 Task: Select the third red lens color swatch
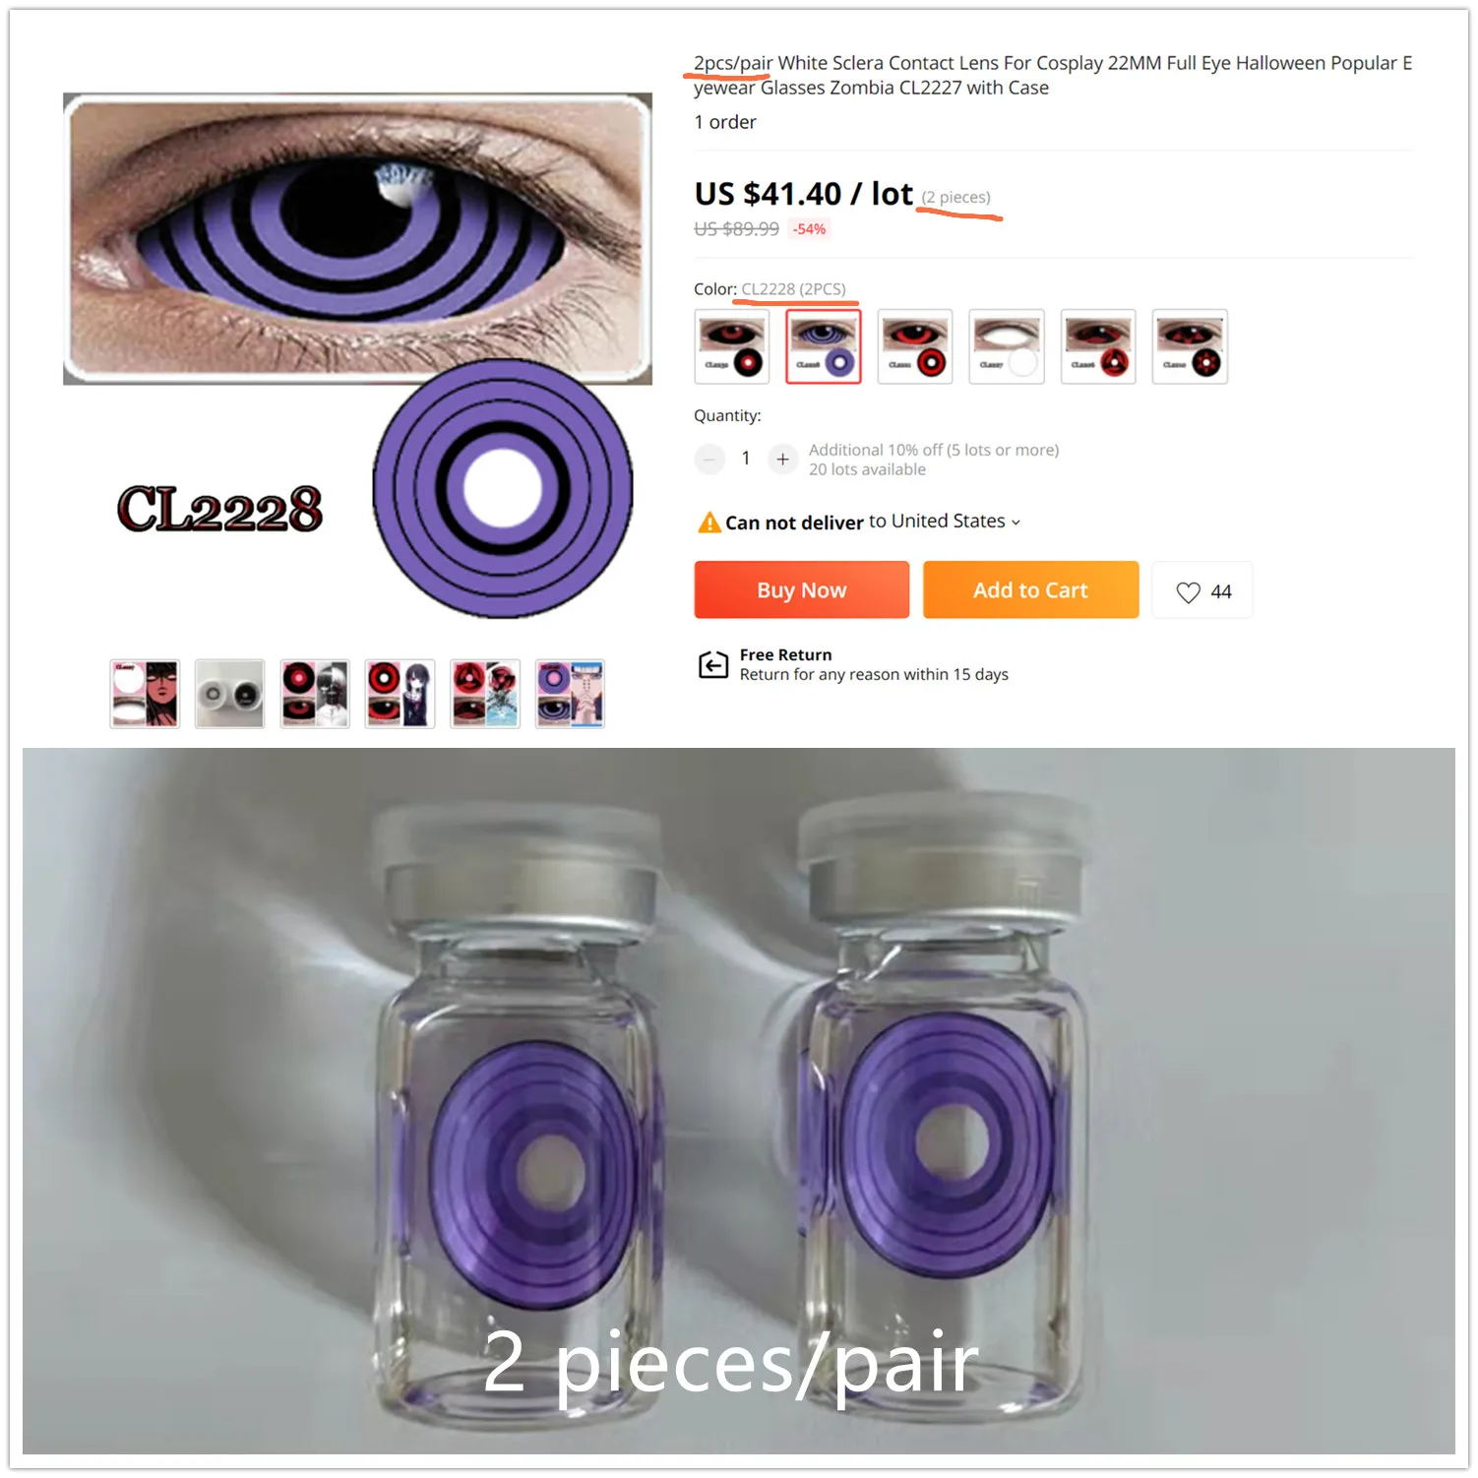[915, 346]
